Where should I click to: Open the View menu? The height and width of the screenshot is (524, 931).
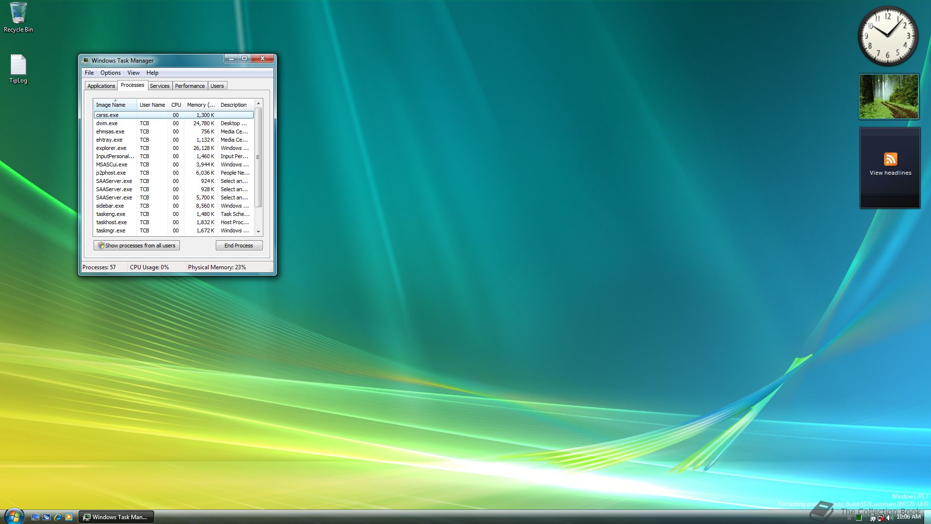pyautogui.click(x=133, y=73)
